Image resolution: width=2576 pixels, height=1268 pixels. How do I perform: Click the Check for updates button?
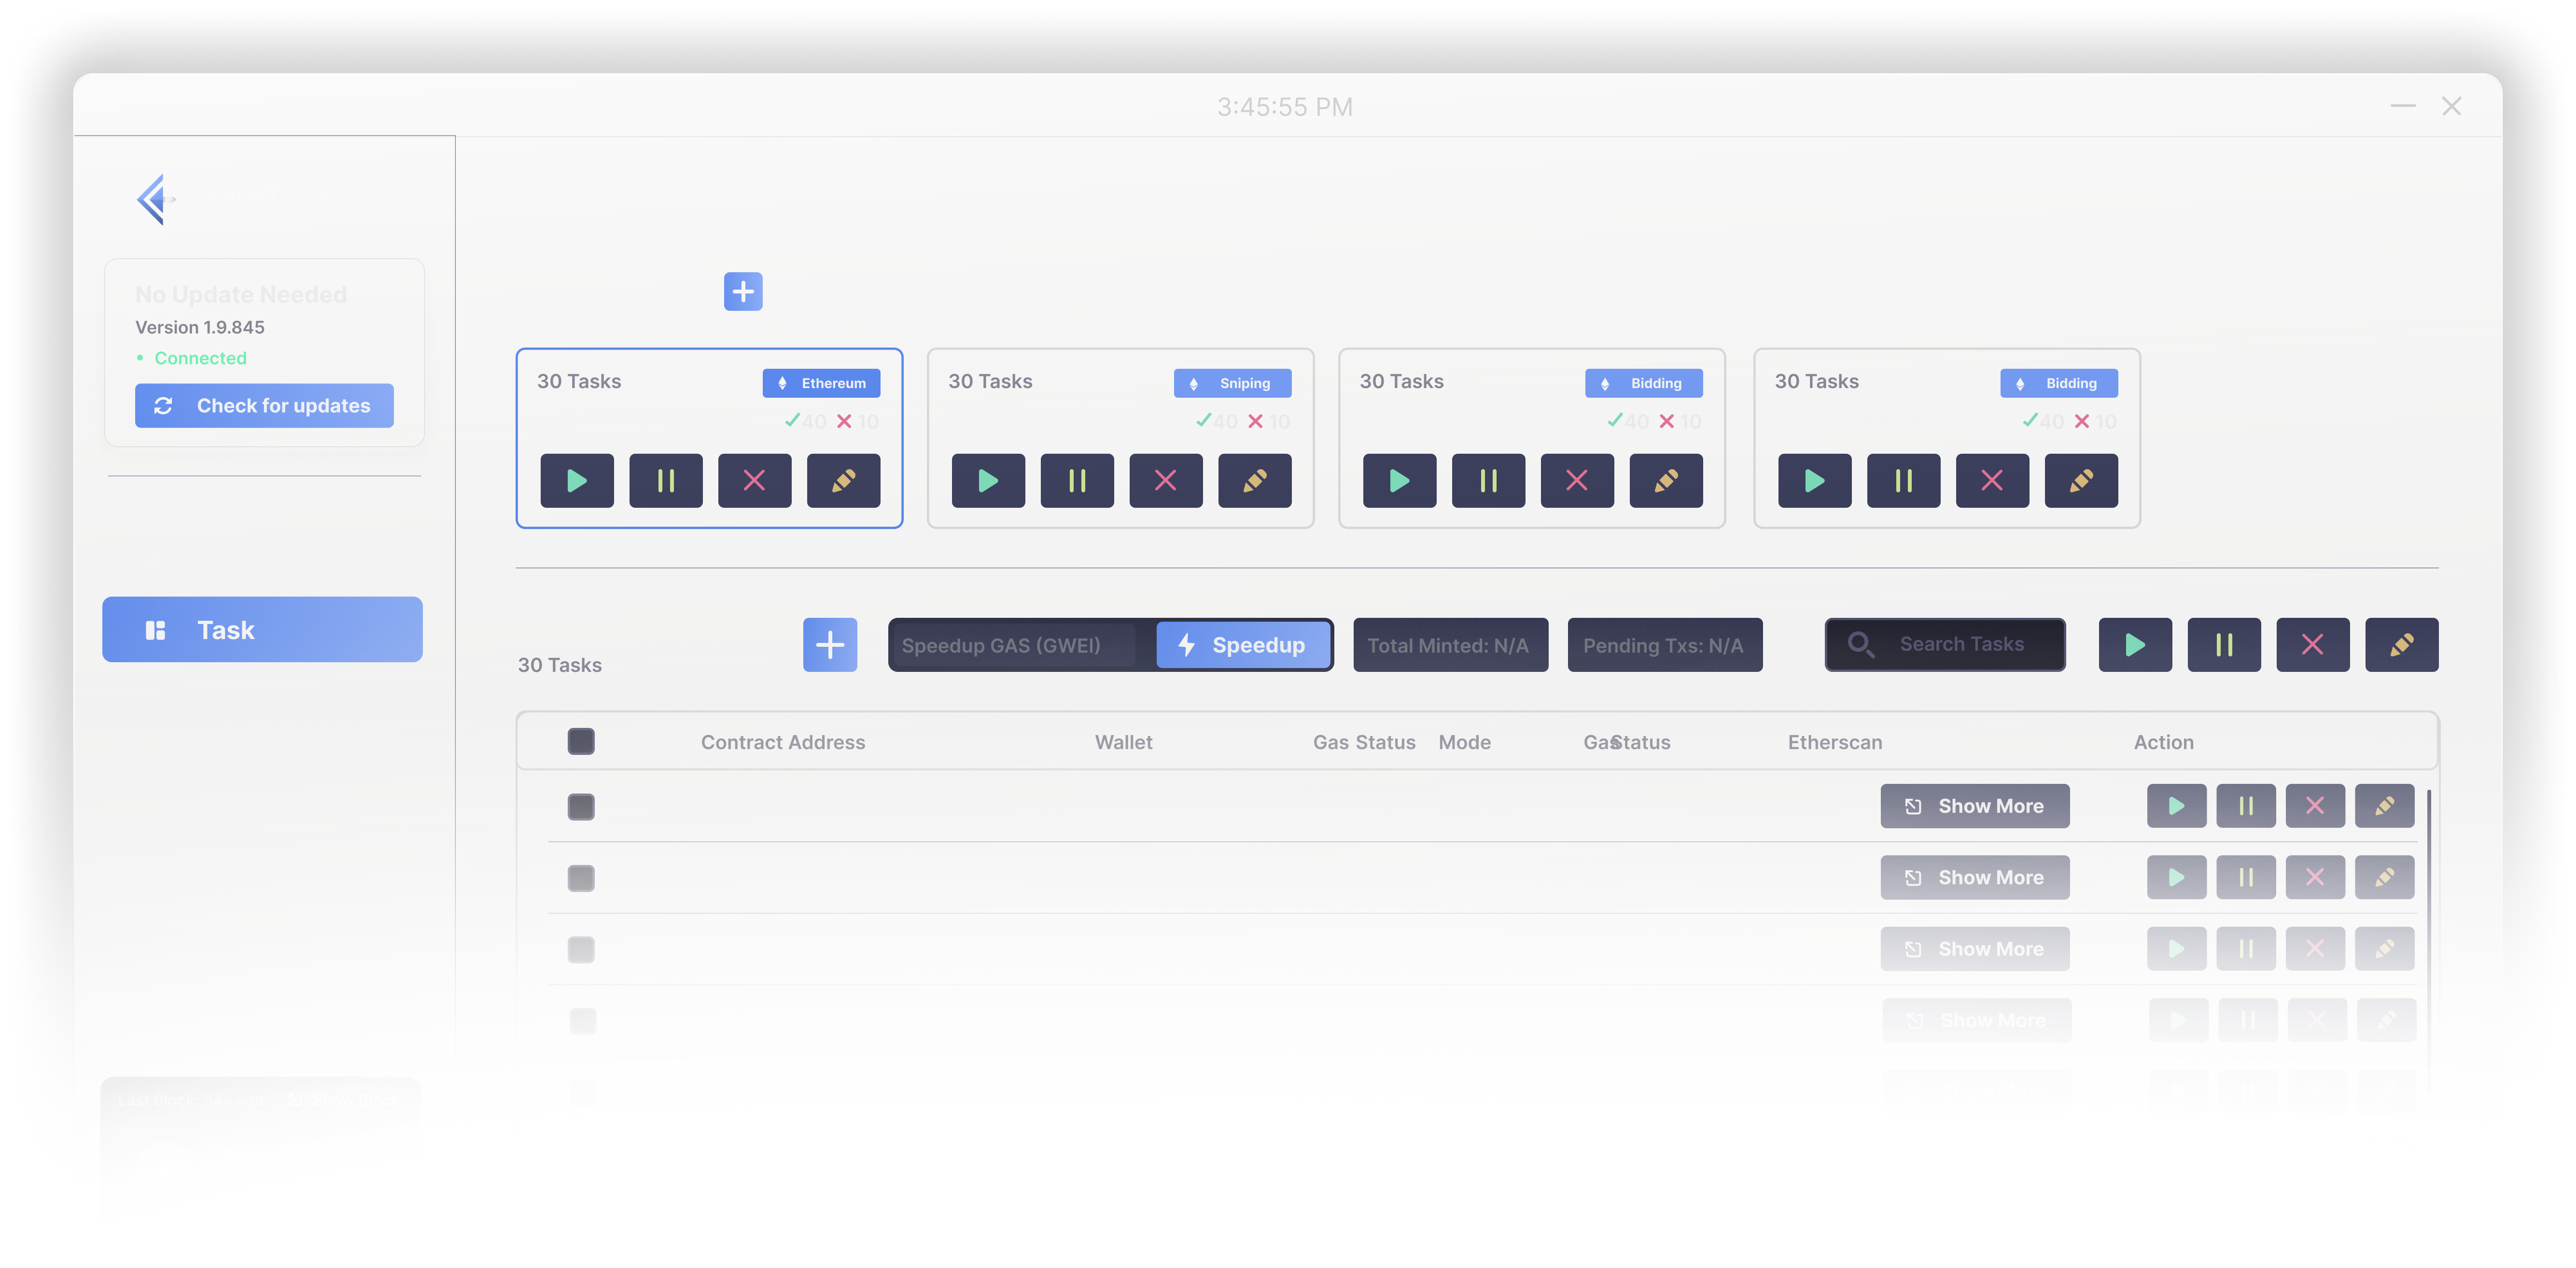264,406
